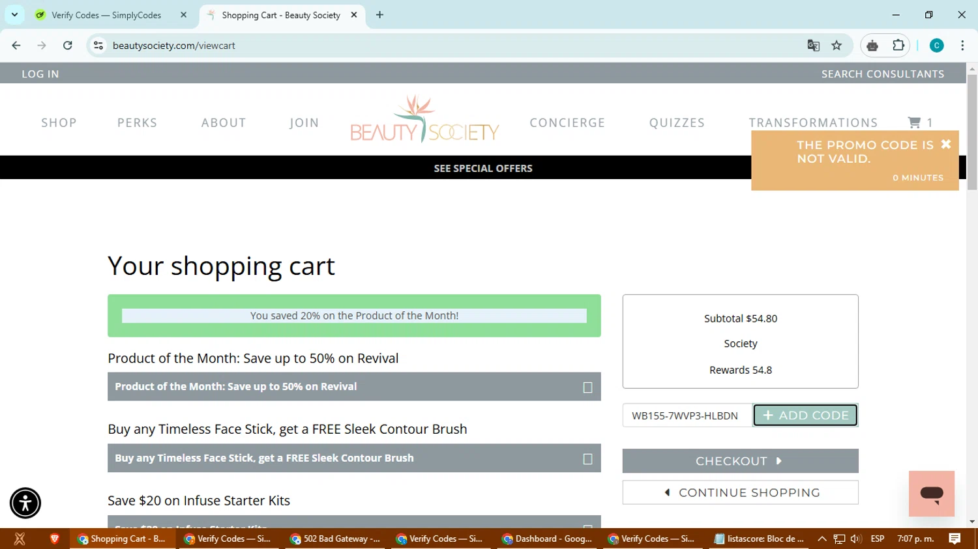Viewport: 978px width, 549px height.
Task: Click the scroll down arrow of the page
Action: tap(972, 522)
